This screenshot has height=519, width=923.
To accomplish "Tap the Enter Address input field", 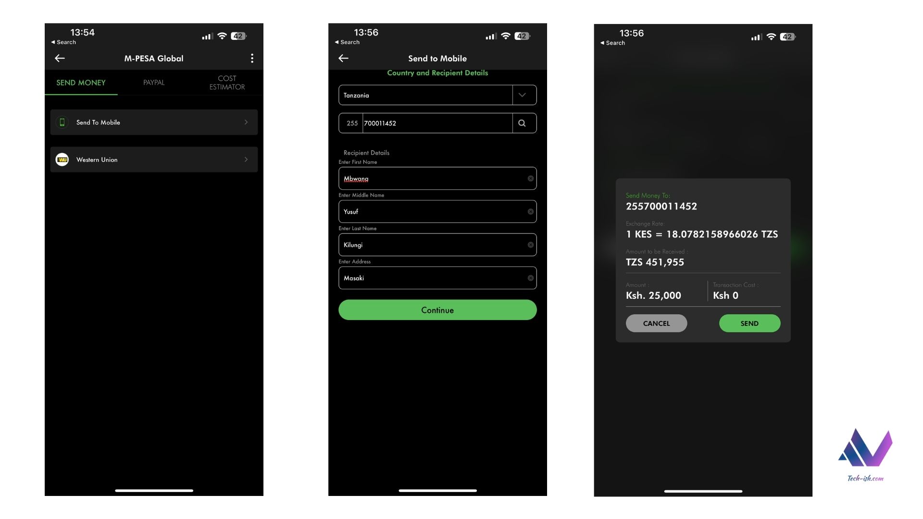I will click(x=437, y=278).
